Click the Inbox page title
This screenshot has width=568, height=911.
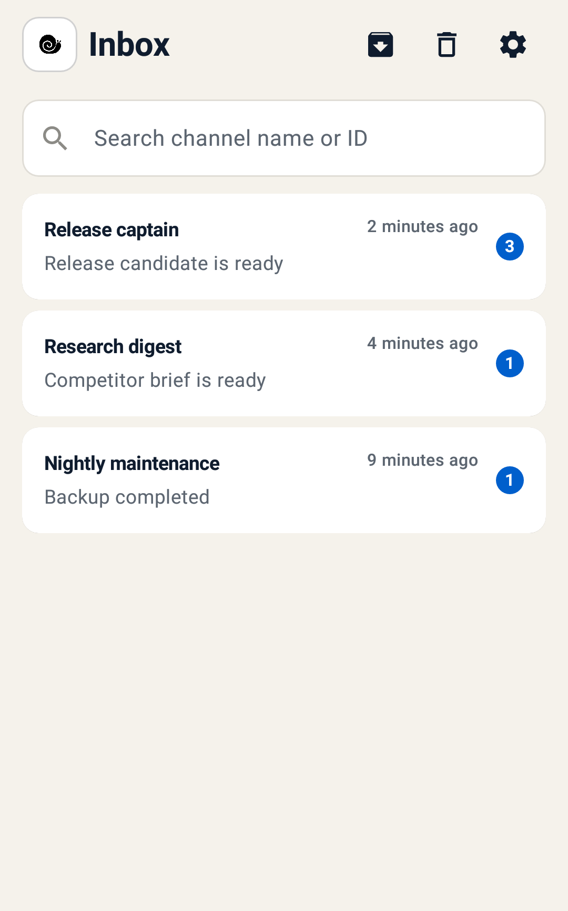tap(129, 45)
